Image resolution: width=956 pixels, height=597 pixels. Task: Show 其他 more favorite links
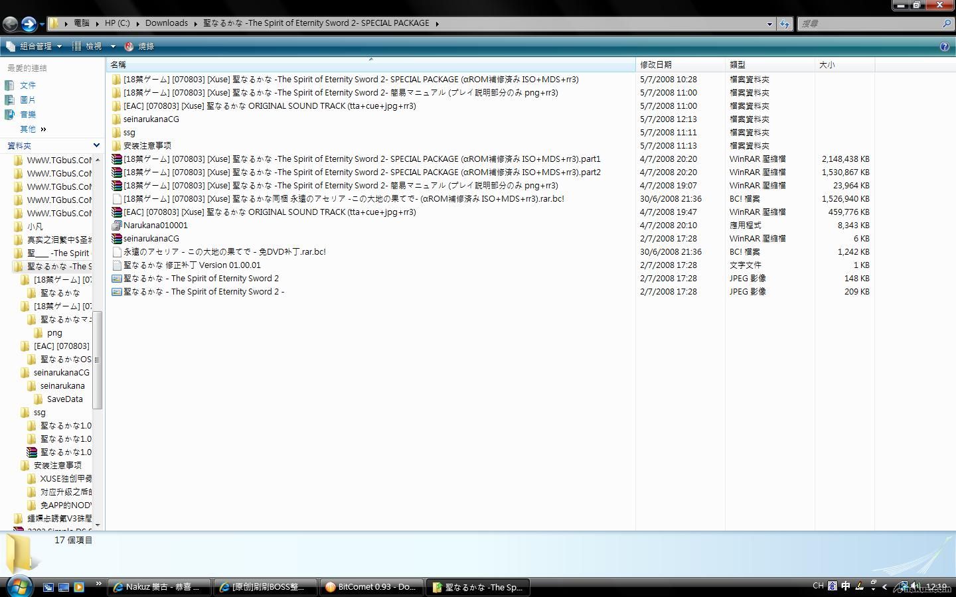(x=33, y=129)
